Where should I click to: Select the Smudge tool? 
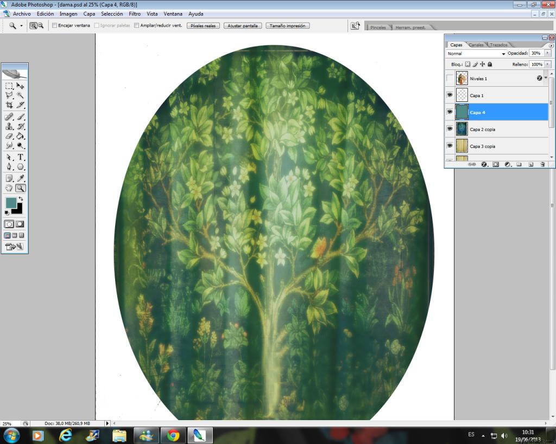[9, 145]
